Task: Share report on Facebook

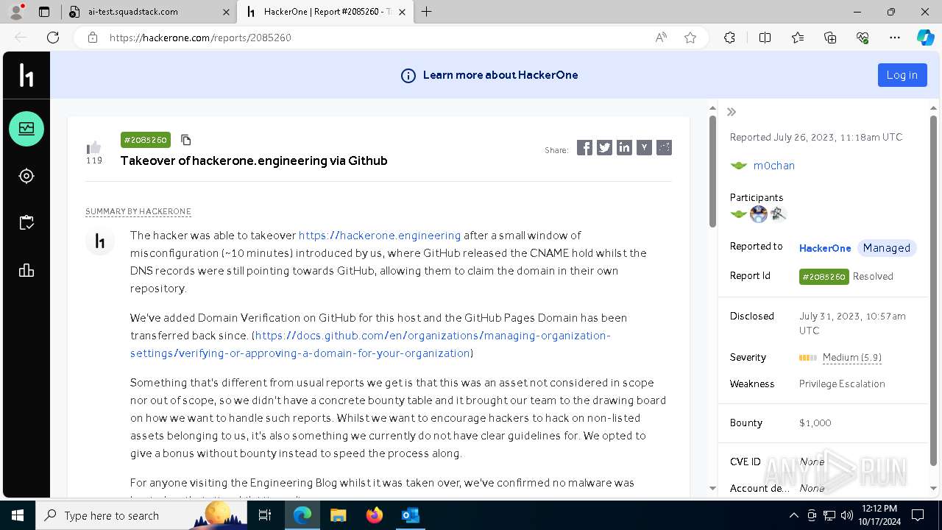Action: tap(584, 148)
